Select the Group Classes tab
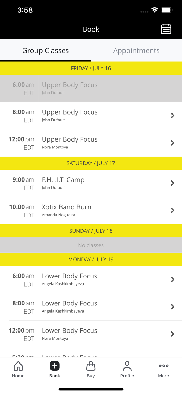The width and height of the screenshot is (182, 394). tap(45, 50)
